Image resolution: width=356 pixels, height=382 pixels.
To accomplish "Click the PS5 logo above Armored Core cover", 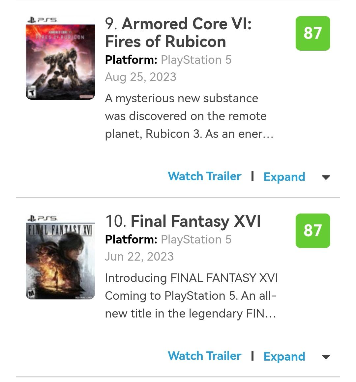I will (43, 20).
